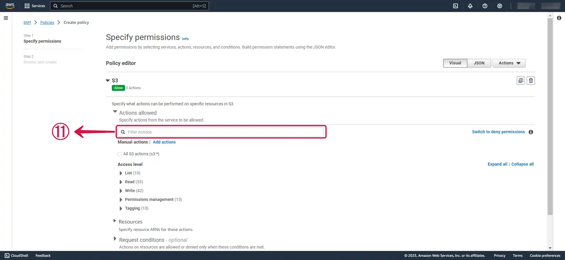Focus the Filter Actions input field
This screenshot has height=260, width=565.
pos(221,132)
